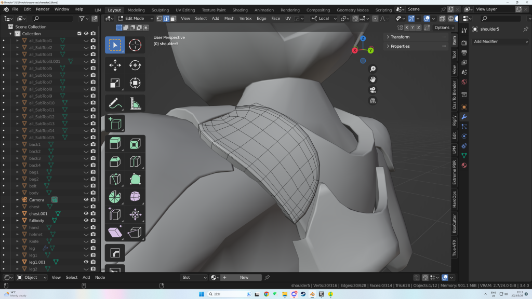
Task: Click the Windows Start button on taskbar
Action: (x=202, y=294)
